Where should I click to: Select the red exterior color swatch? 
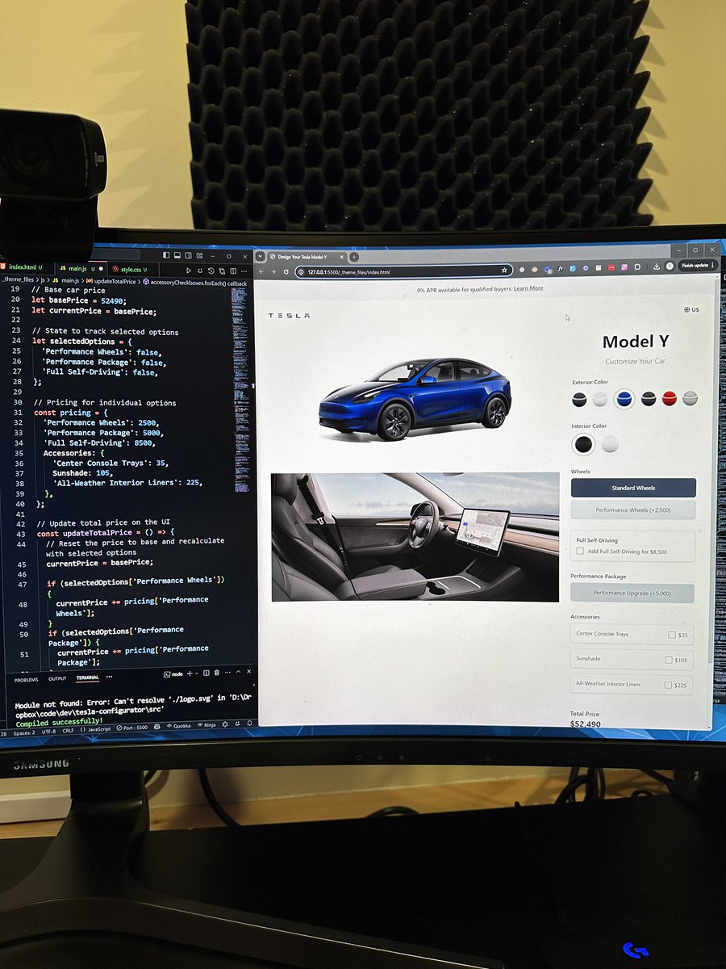point(669,397)
